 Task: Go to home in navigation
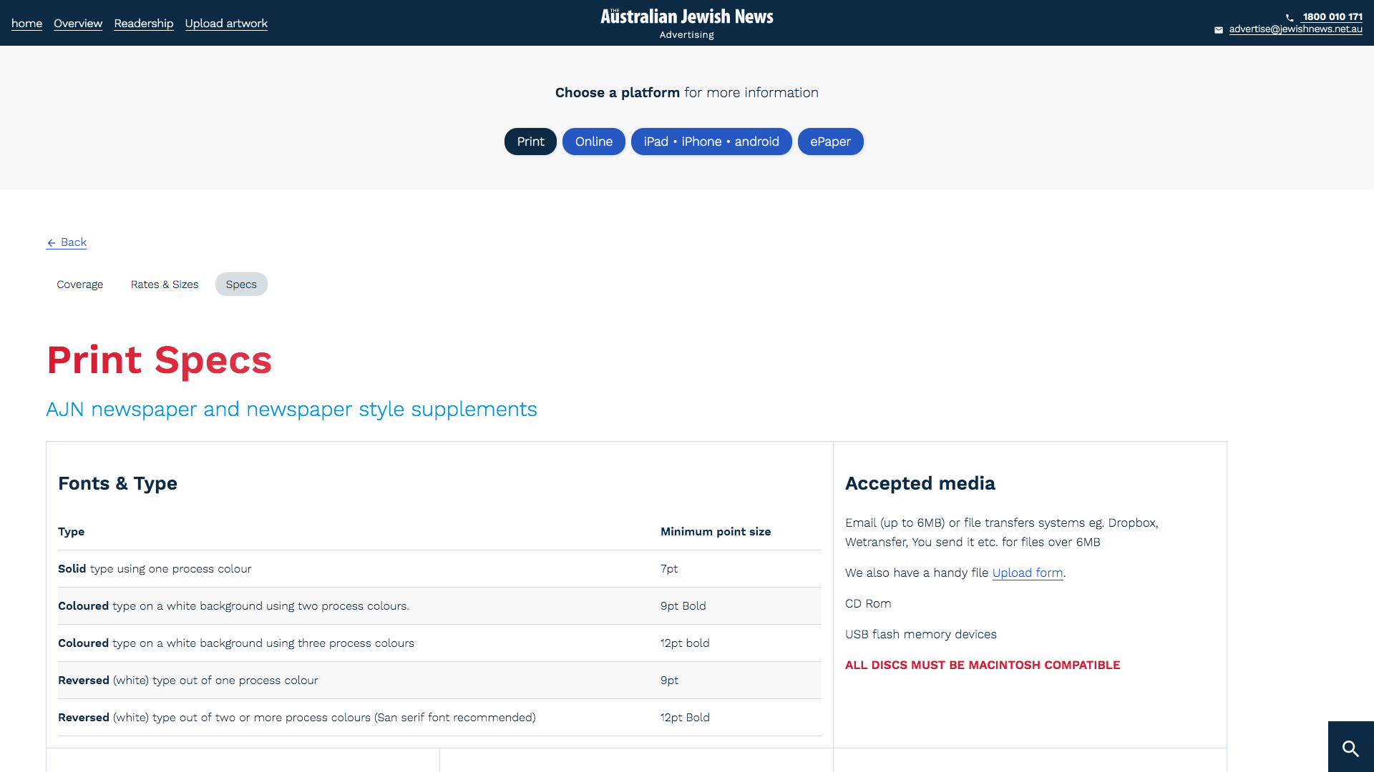pos(26,23)
